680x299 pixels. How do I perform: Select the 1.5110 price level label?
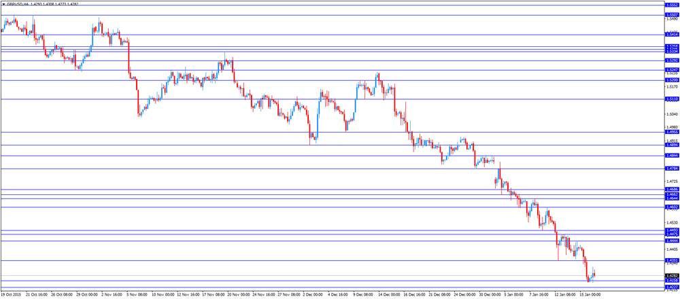[x=671, y=99]
